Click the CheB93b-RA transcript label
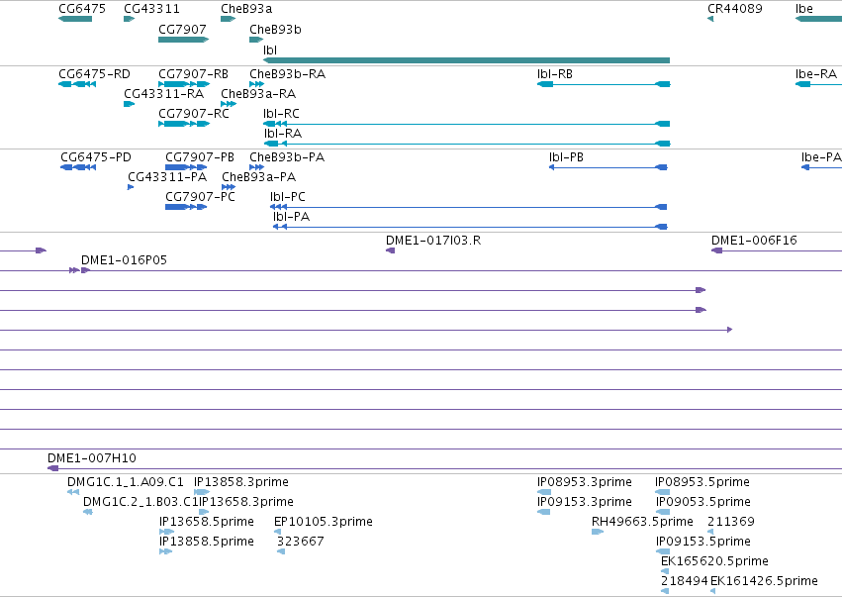This screenshot has height=597, width=842. (287, 74)
